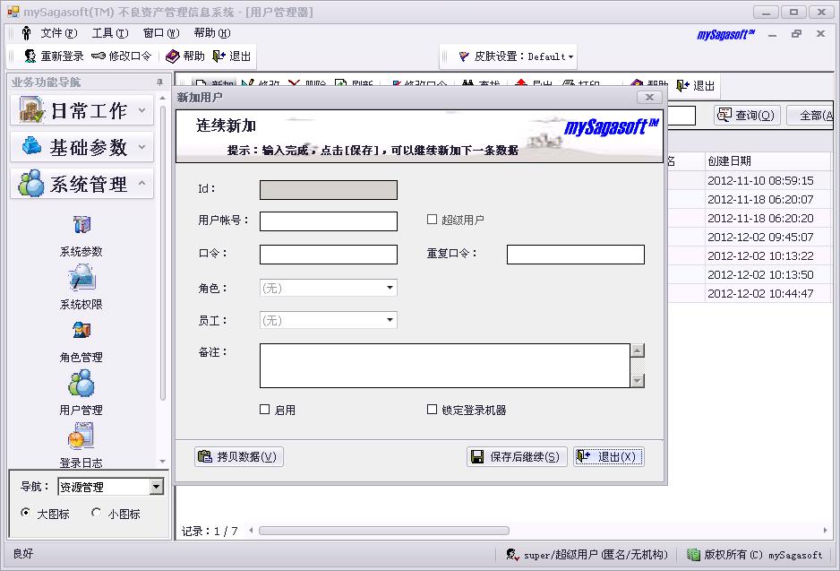This screenshot has width=840, height=571.
Task: Click the 备注 scroll up arrow
Action: [638, 350]
